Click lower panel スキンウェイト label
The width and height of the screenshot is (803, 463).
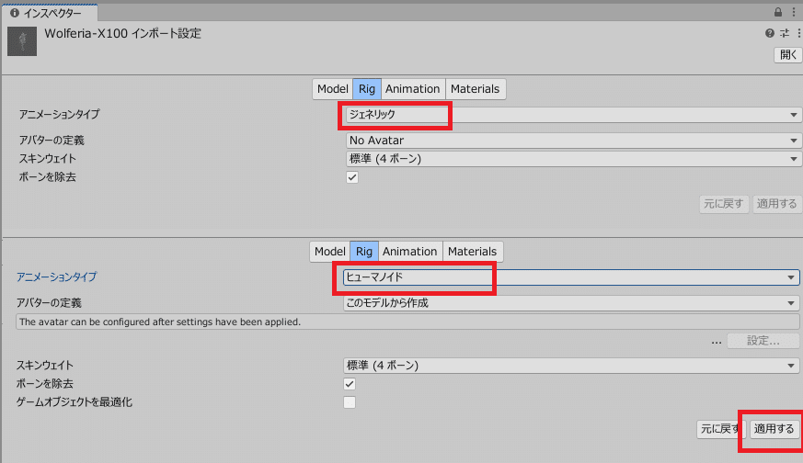pos(44,366)
